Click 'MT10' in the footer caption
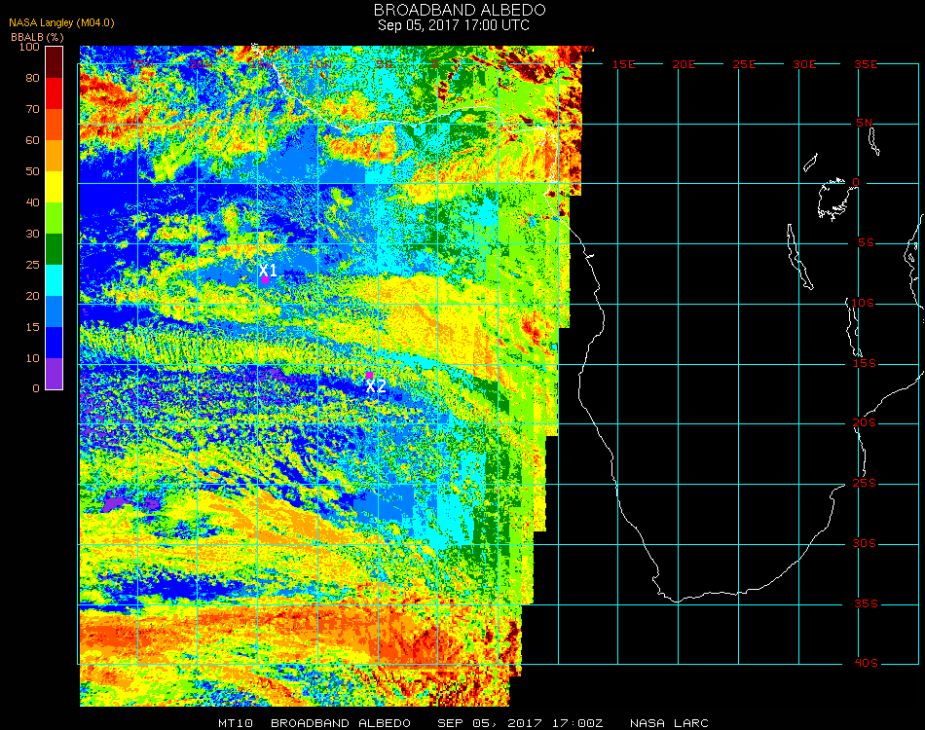The height and width of the screenshot is (730, 925). 236,723
